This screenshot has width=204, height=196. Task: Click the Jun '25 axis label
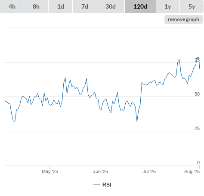click(x=100, y=171)
